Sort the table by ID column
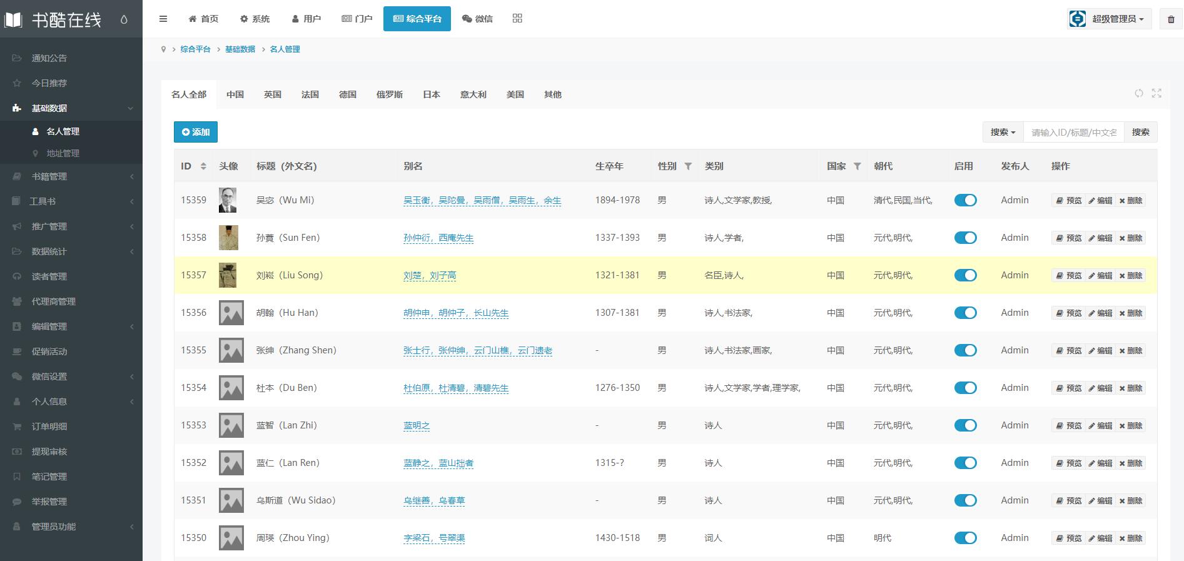 pos(203,166)
